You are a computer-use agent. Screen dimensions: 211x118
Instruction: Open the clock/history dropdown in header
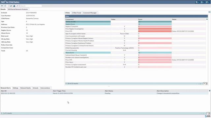click(x=202, y=2)
